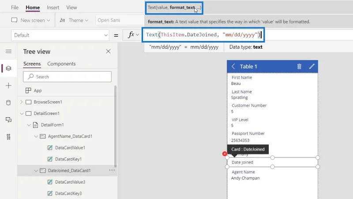Expand the BrowseScreen1 node
The image size is (353, 199).
(x=21, y=102)
